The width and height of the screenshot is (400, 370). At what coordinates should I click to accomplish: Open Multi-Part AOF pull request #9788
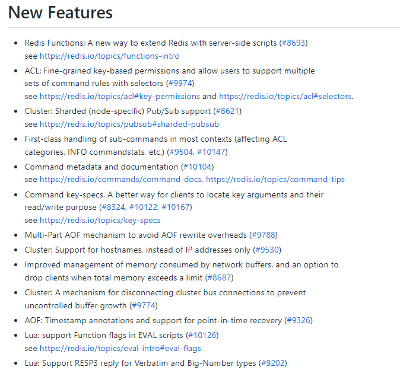pyautogui.click(x=264, y=235)
